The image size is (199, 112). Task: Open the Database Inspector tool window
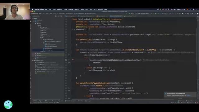[70, 101]
